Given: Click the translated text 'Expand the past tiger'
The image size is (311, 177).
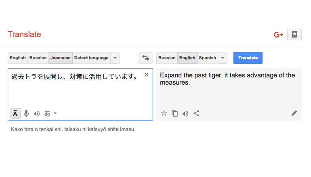Looking at the screenshot, I should point(191,75).
